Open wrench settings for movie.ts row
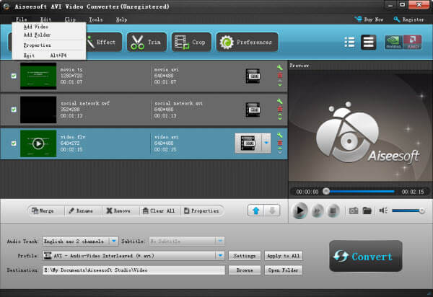This screenshot has height=297, width=433. click(x=280, y=68)
